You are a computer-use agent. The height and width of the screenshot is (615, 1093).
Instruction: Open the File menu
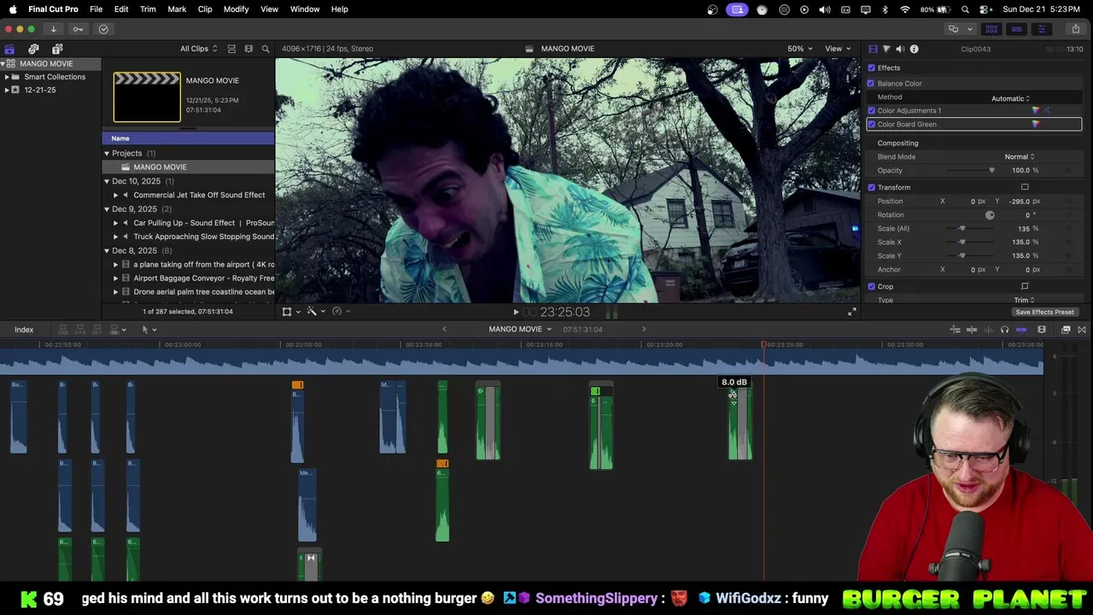[96, 9]
